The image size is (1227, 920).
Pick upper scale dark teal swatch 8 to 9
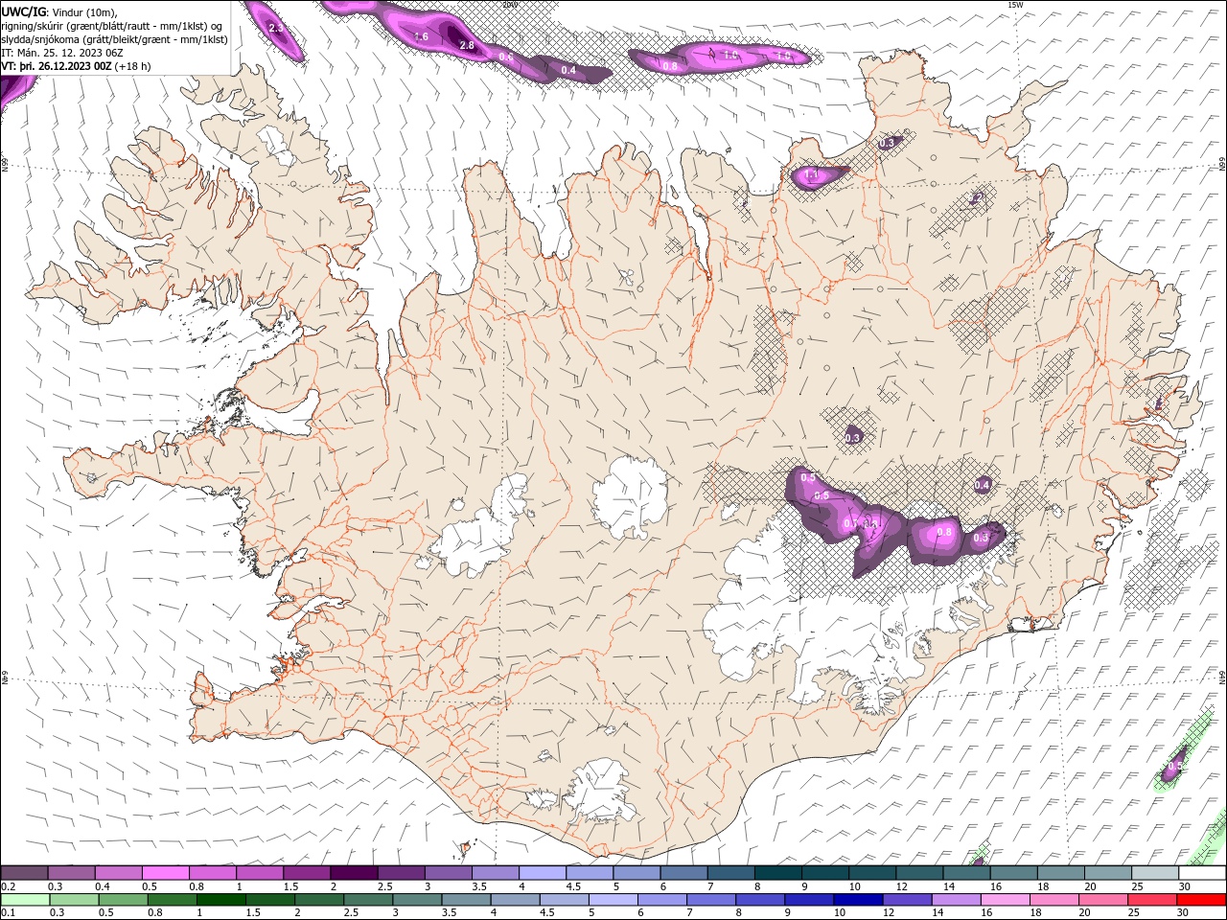point(778,873)
